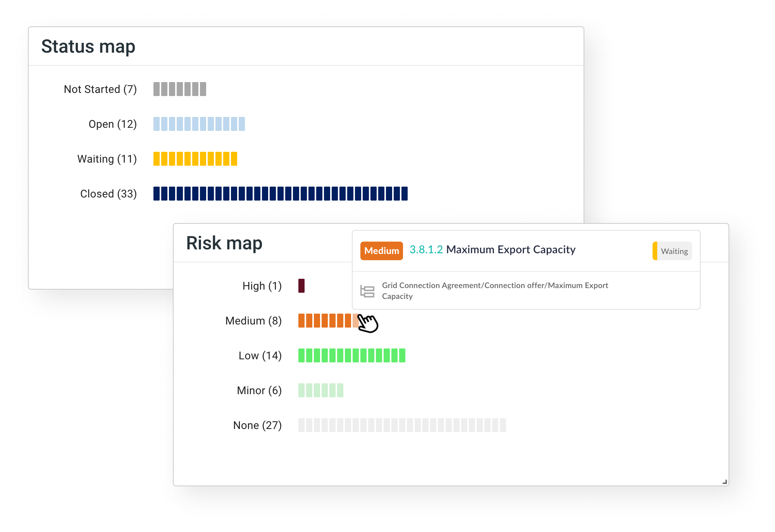775x532 pixels.
Task: Click the Medium risk badge in tooltip
Action: coord(381,251)
